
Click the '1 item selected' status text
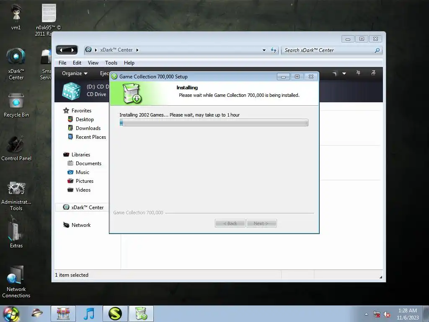[x=72, y=275]
